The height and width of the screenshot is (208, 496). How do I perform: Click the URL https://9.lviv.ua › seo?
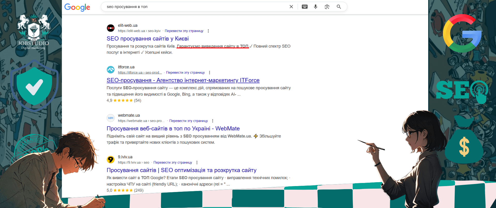coord(134,163)
